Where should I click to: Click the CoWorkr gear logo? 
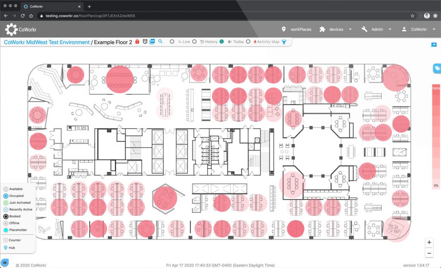click(11, 29)
